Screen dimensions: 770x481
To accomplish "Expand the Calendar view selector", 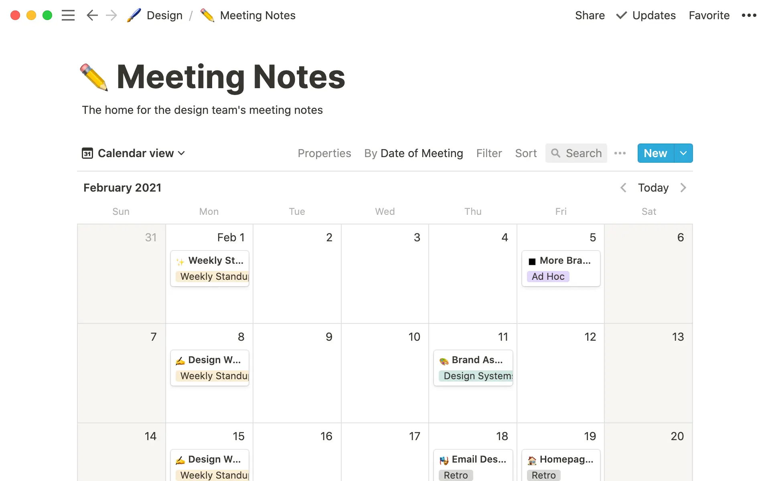I will (182, 153).
